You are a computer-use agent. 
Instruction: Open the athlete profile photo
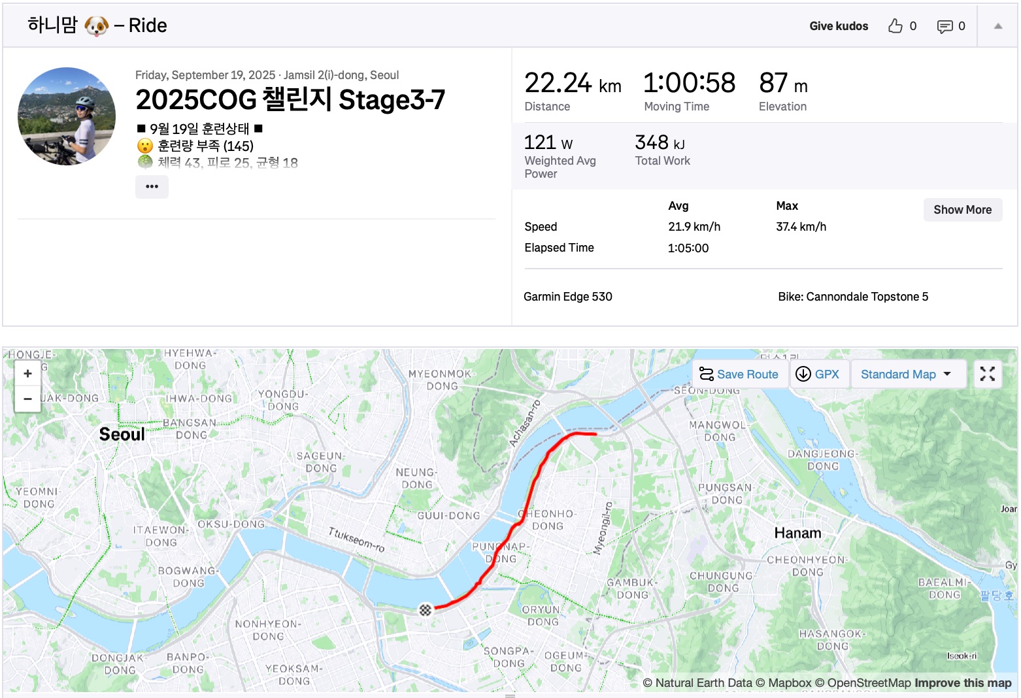pyautogui.click(x=67, y=116)
